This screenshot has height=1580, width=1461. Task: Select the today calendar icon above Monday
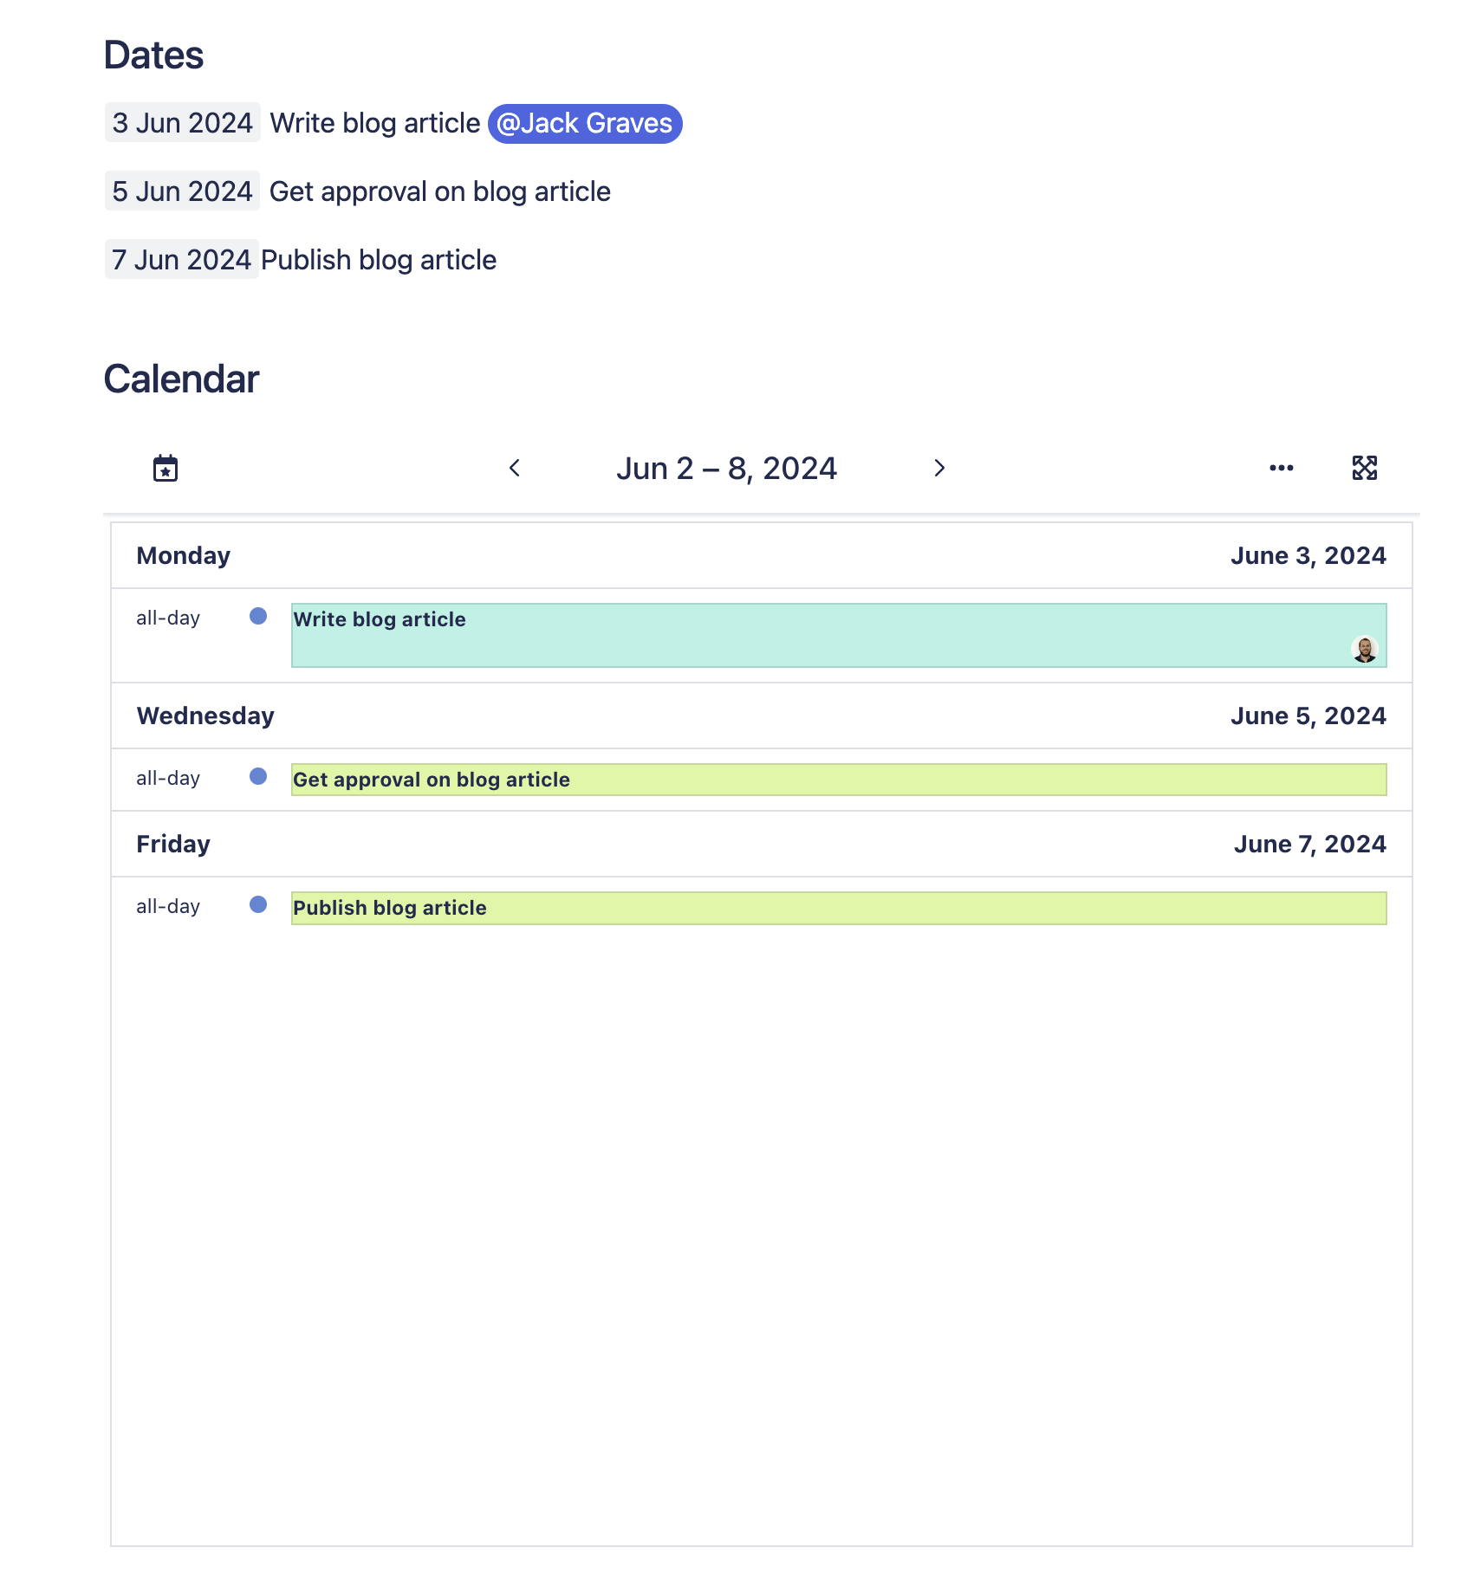164,467
